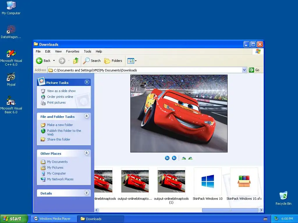Screen dimensions: 298x223
Task: Click Microsoft Visual C++ 6.0 desktop icon
Action: 11,58
